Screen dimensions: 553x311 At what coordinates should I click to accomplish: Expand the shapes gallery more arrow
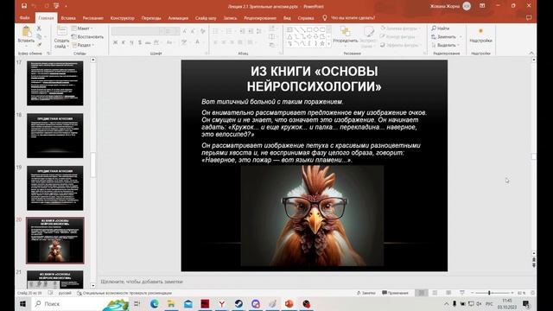point(328,44)
